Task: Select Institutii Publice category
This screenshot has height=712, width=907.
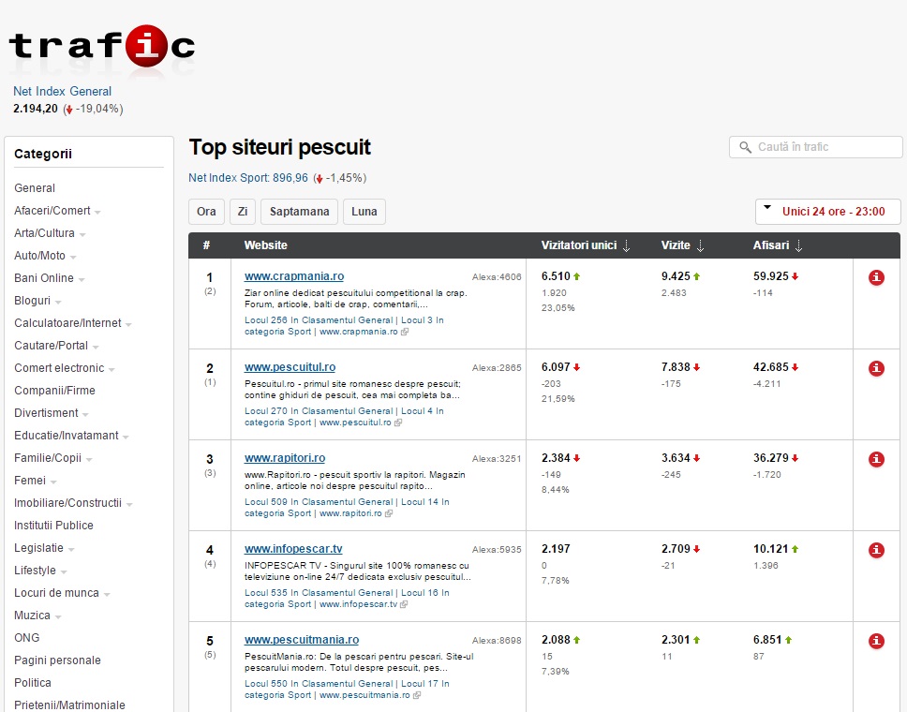Action: [x=53, y=526]
